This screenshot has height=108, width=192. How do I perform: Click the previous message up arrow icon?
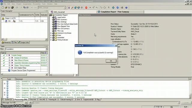pyautogui.click(x=26, y=103)
